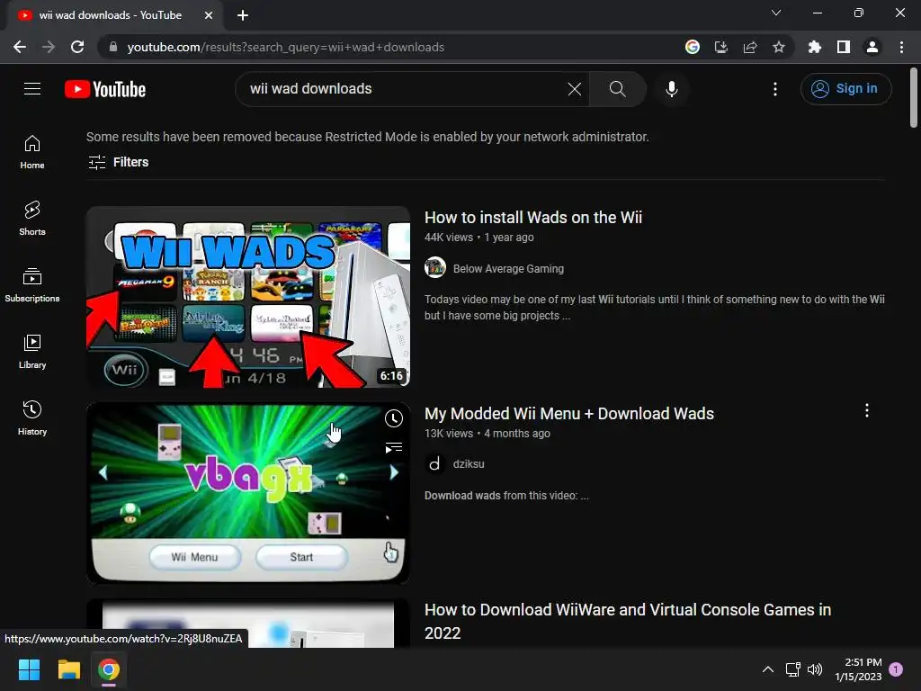Open 'My Modded Wii Menu + Download Wads' title
Image resolution: width=921 pixels, height=691 pixels.
569,414
